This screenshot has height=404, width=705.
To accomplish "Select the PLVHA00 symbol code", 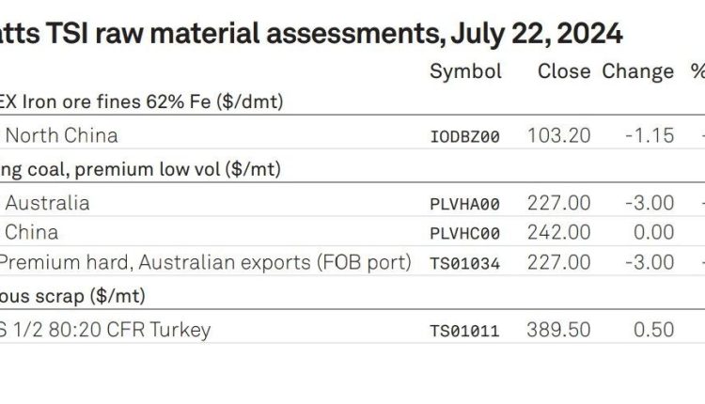I will point(465,204).
